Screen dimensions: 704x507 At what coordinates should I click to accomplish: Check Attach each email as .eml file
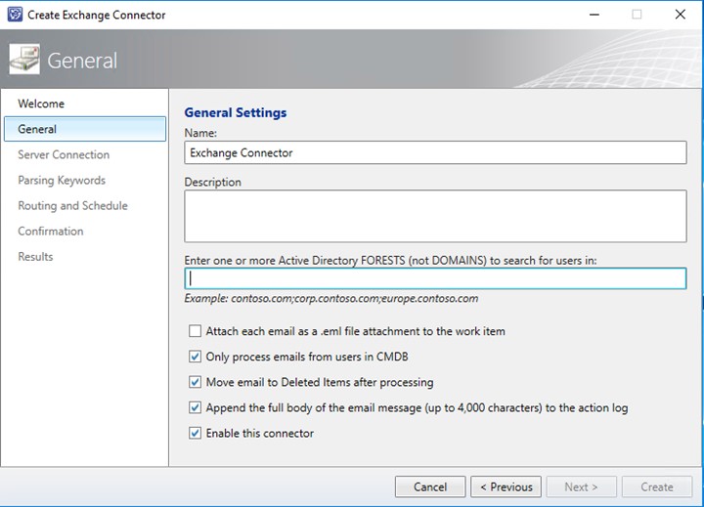coord(195,331)
